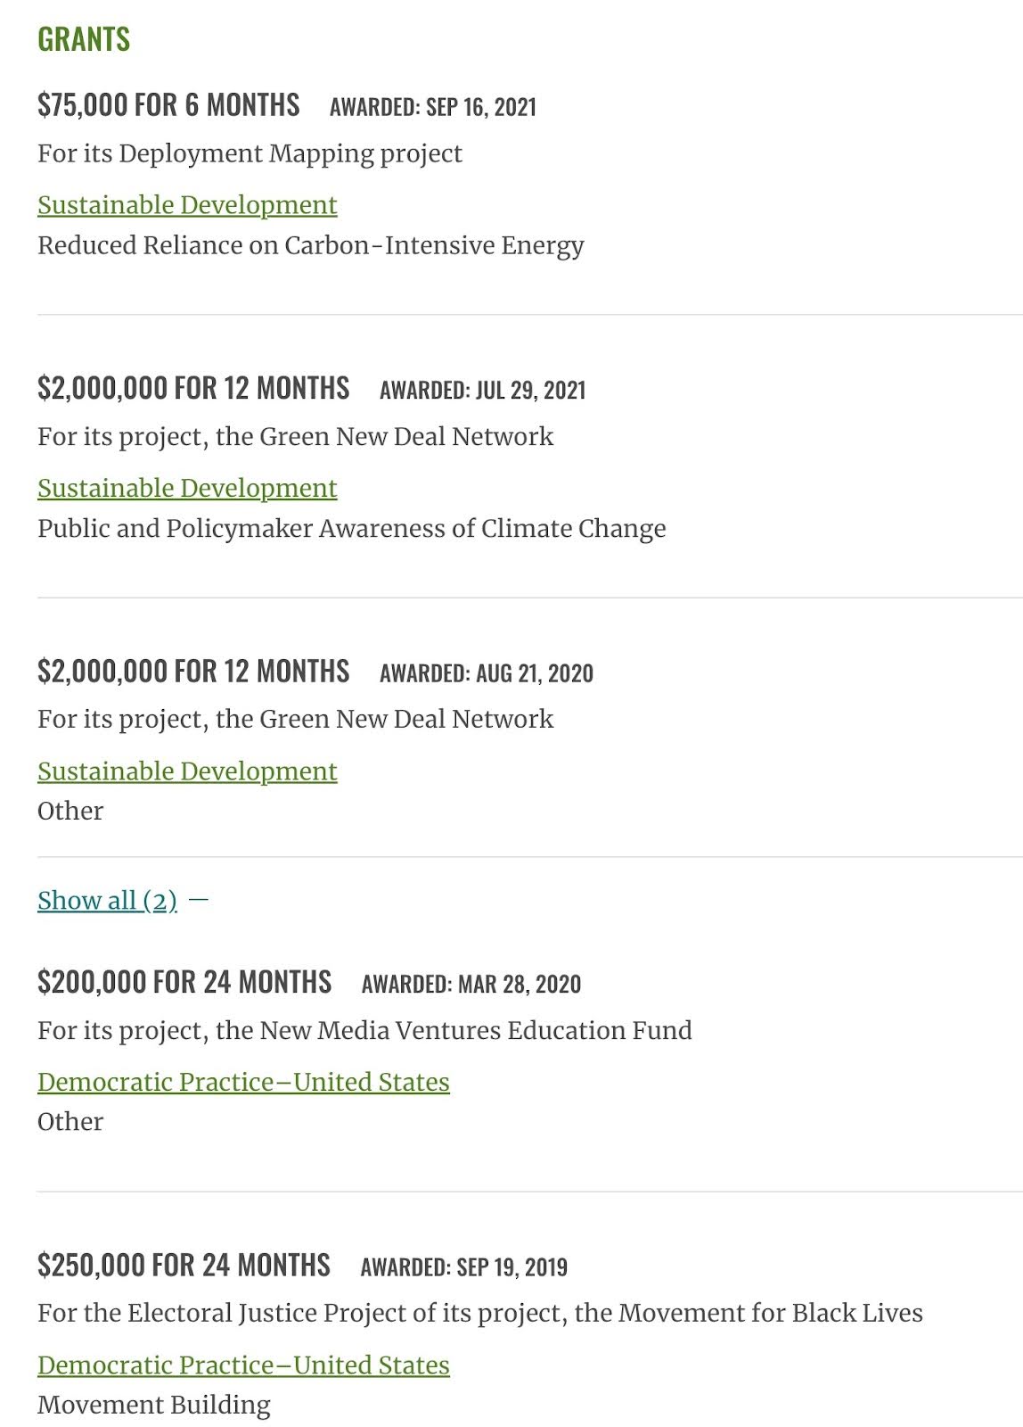The image size is (1023, 1427).
Task: Click the green GRANTS heading
Action: pyautogui.click(x=84, y=39)
